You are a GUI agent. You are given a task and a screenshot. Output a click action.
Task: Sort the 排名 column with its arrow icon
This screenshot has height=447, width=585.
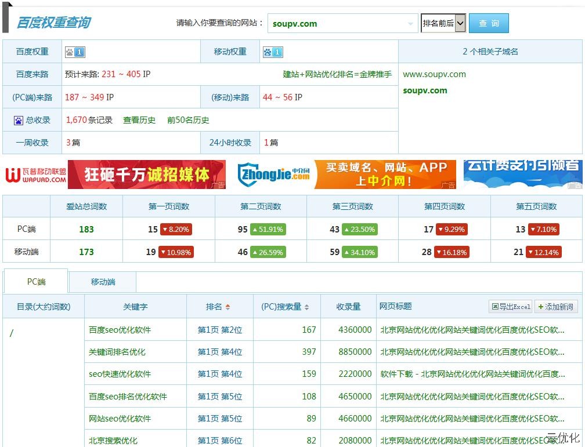[228, 307]
